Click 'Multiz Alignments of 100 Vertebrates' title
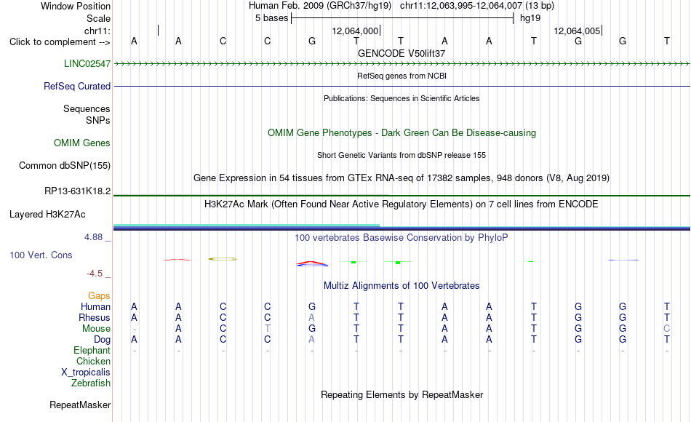Viewport: 691px width, 422px height. click(402, 286)
